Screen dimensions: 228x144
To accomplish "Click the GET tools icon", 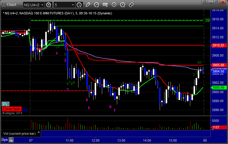I will click(105, 5).
